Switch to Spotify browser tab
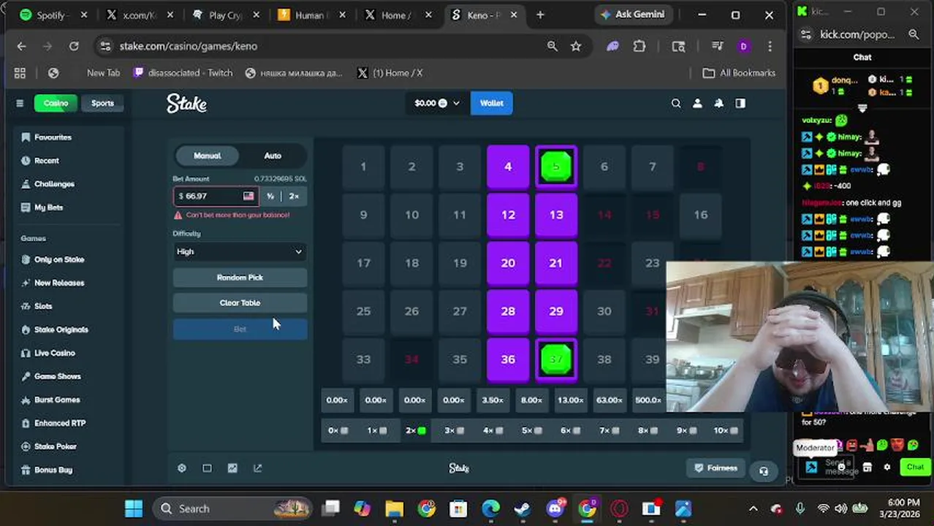934x526 pixels. pos(53,15)
